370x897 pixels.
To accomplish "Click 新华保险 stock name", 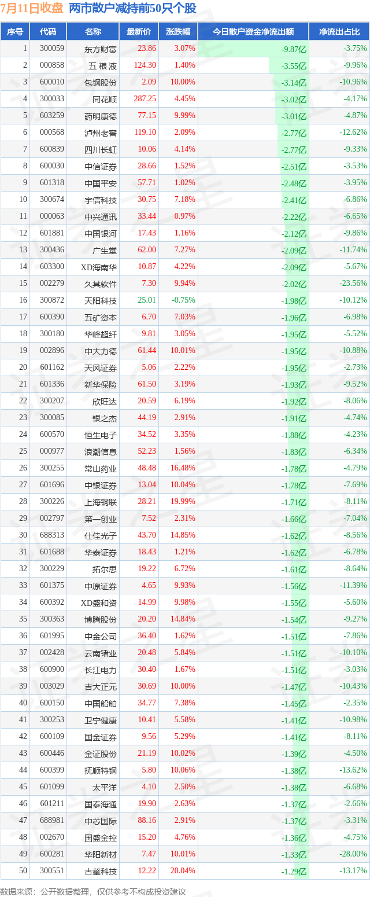I will point(101,384).
